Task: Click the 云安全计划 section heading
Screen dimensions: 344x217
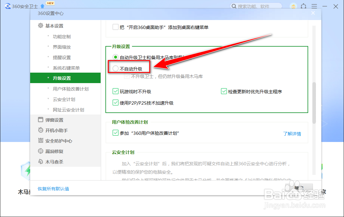Action: click(x=123, y=152)
